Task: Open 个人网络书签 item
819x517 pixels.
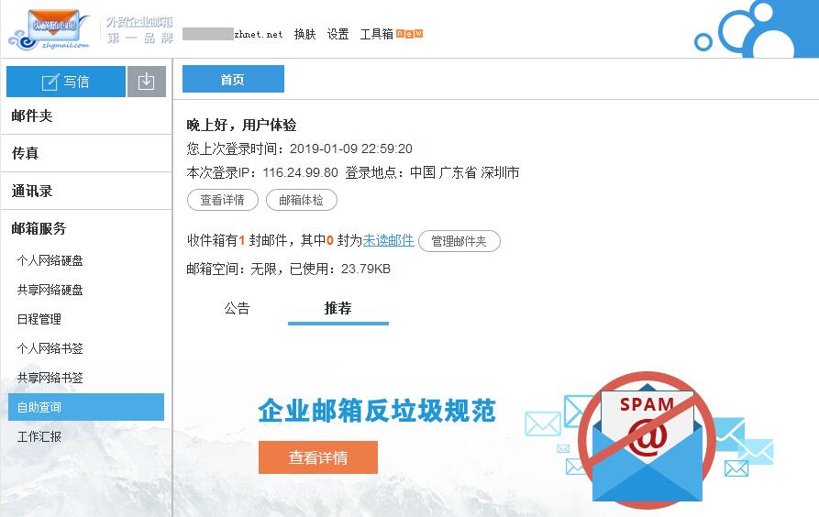Action: 50,348
